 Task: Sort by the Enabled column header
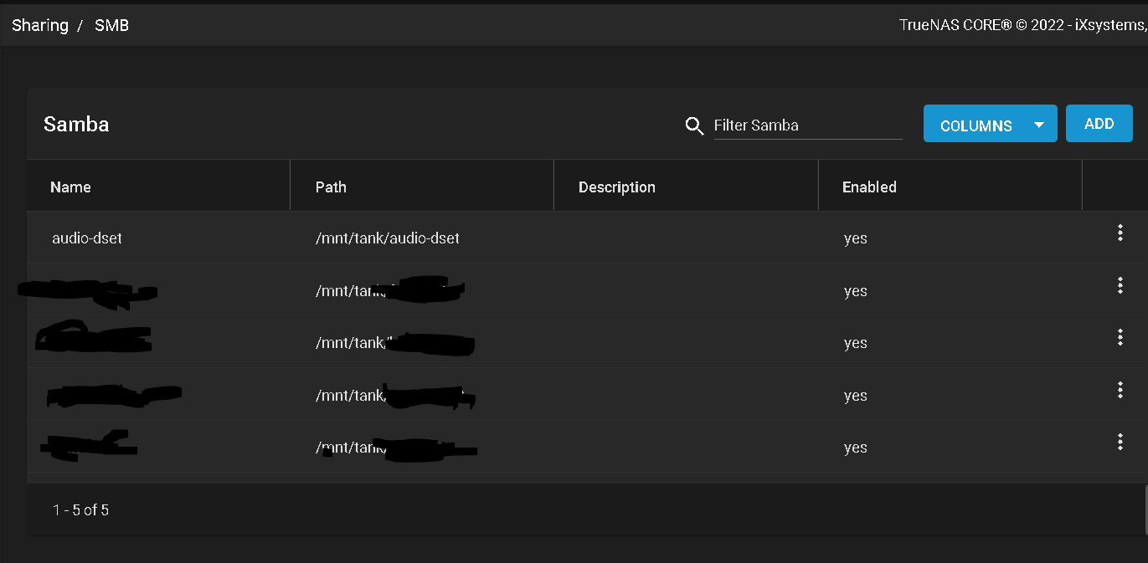pos(869,187)
